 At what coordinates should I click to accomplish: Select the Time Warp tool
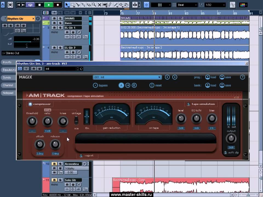pyautogui.click(x=105, y=5)
